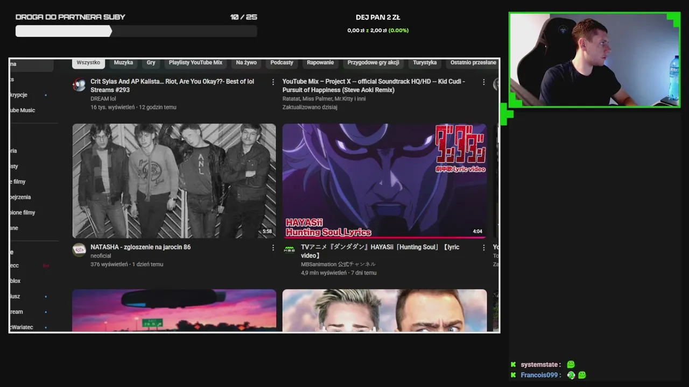Click the emote in systemstate's message
Screen dimensions: 689x387
(x=571, y=364)
